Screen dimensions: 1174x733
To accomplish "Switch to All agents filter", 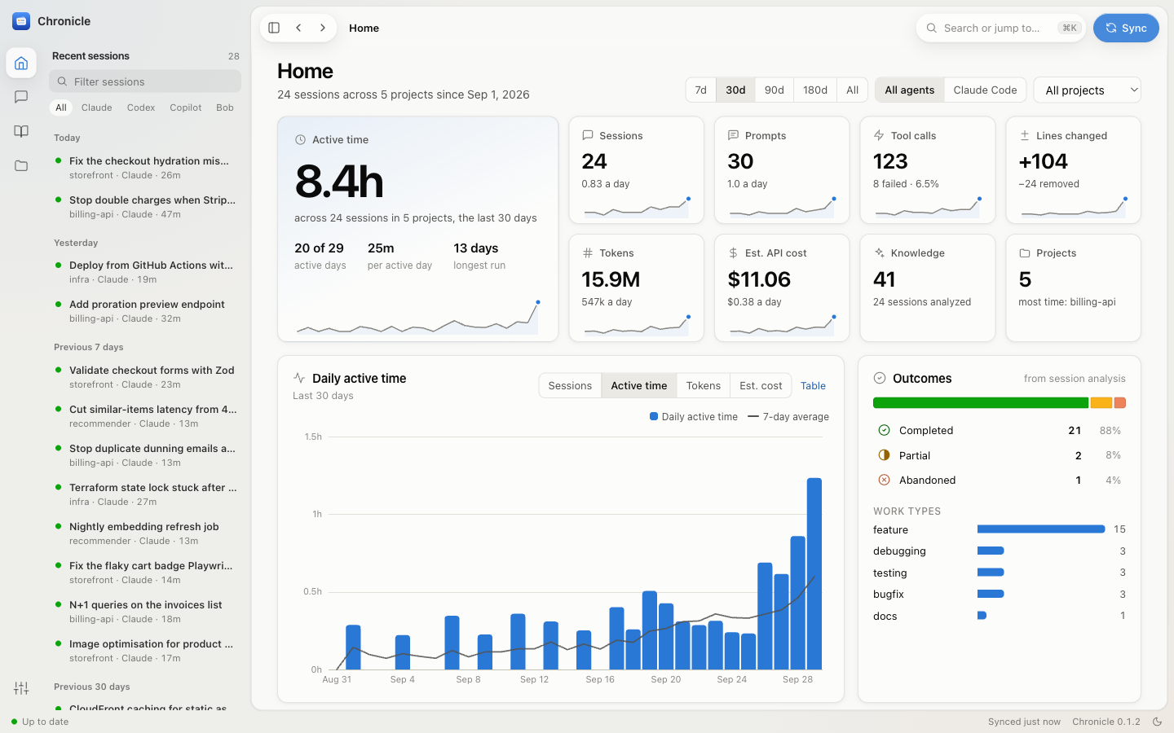I will pyautogui.click(x=910, y=90).
